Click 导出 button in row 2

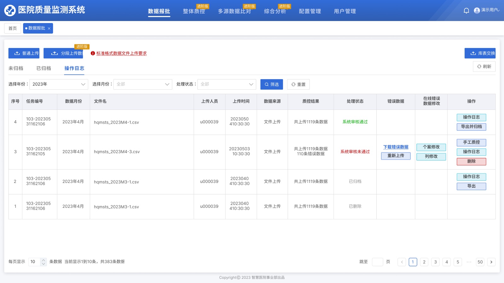point(472,186)
